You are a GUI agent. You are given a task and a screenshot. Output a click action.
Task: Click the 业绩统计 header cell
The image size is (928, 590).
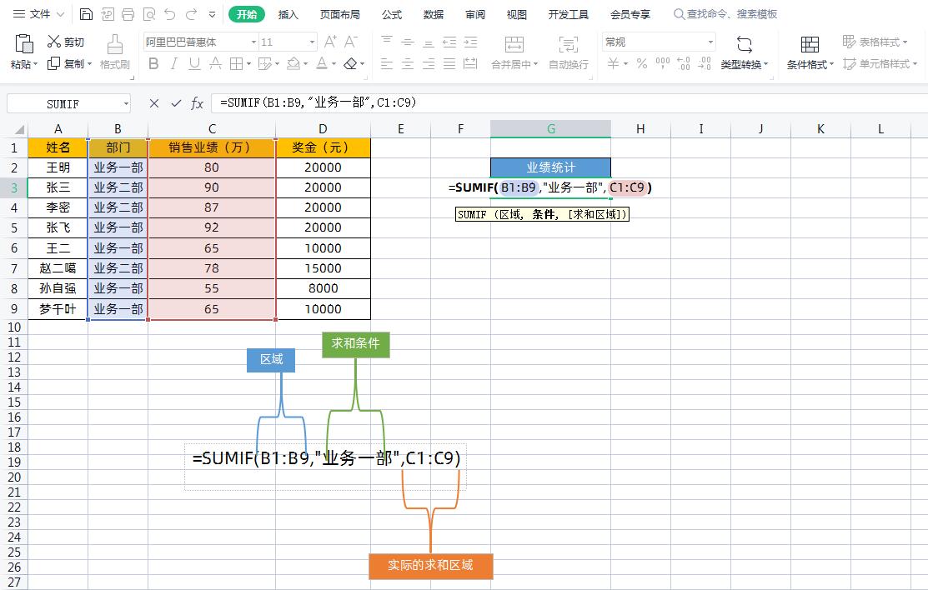[550, 167]
